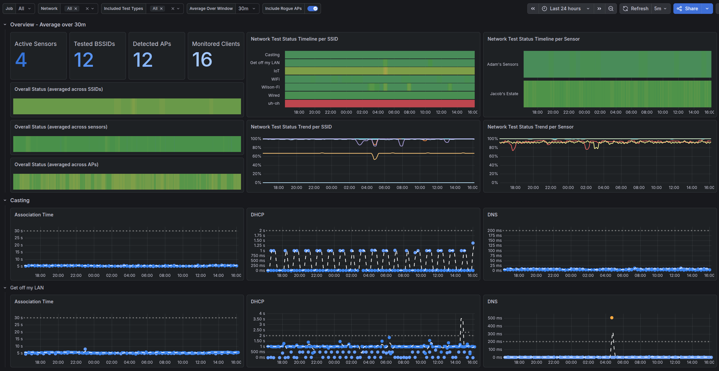
Task: Click Get off my LAN DHCP title
Action: (x=257, y=302)
